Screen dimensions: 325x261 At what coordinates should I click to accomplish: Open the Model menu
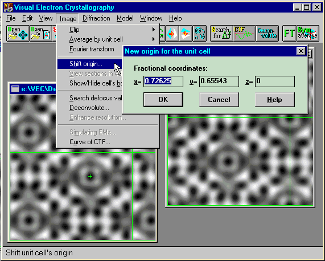(125, 18)
